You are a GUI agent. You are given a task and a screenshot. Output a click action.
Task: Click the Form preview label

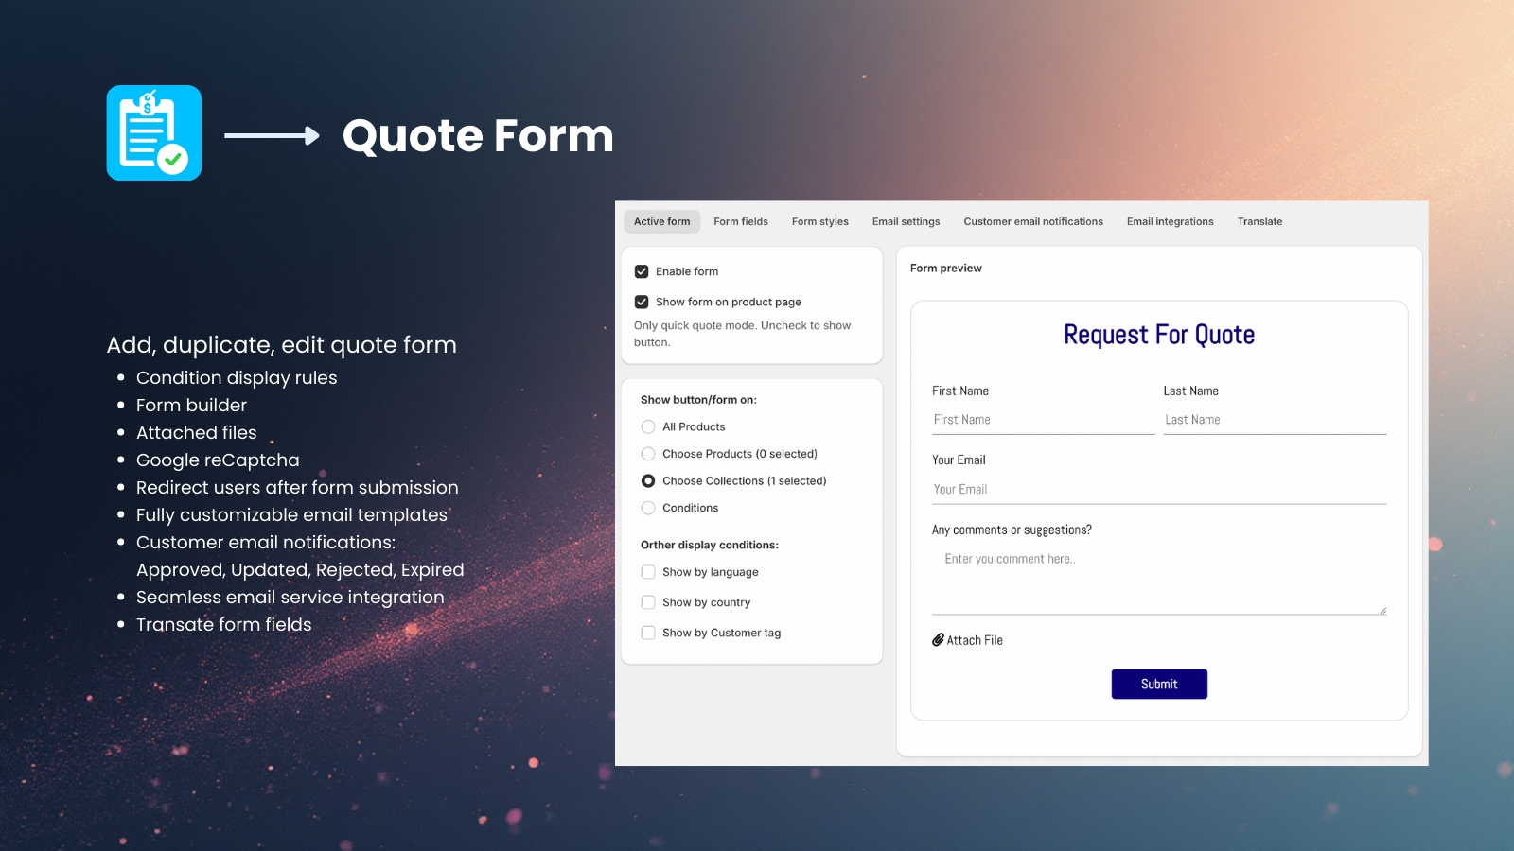946,269
